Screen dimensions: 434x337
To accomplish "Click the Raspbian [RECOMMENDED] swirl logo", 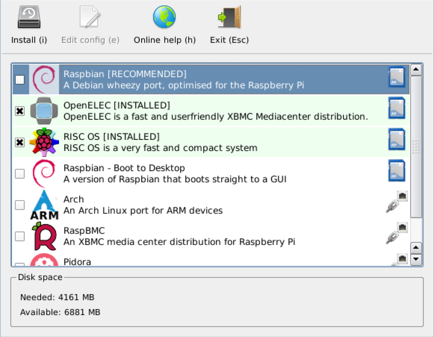I will click(44, 79).
